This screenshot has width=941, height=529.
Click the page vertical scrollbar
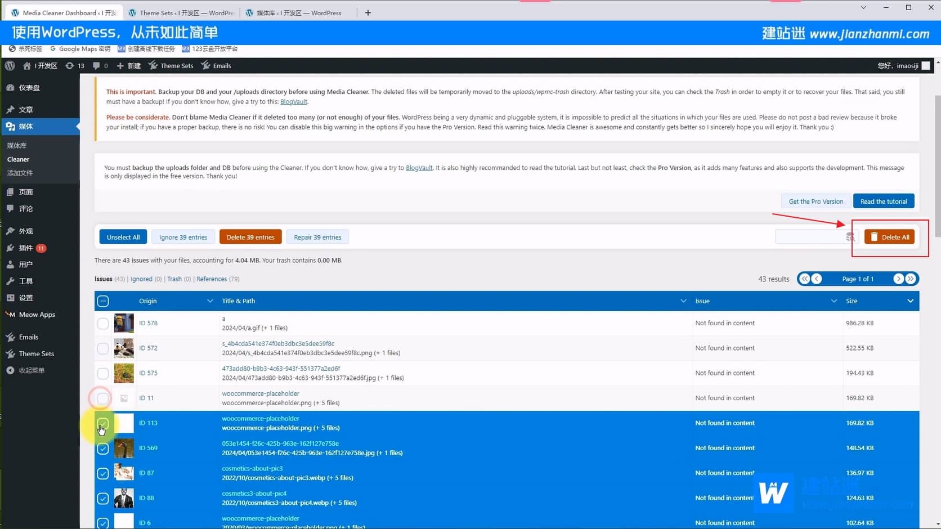[937, 169]
